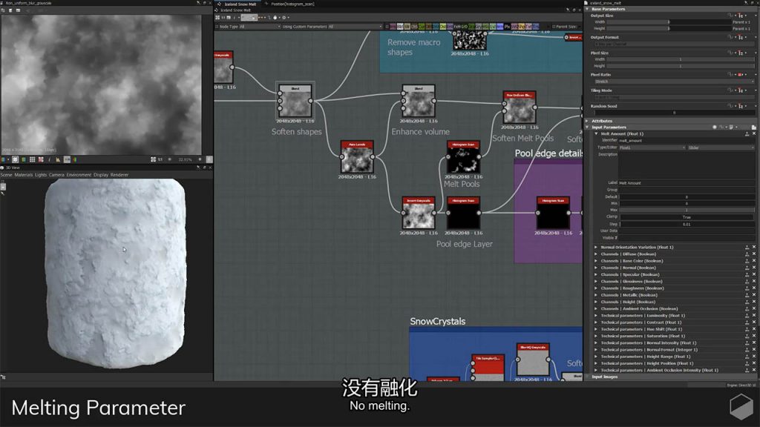Delete the Channels Specular parameter

[x=754, y=274]
